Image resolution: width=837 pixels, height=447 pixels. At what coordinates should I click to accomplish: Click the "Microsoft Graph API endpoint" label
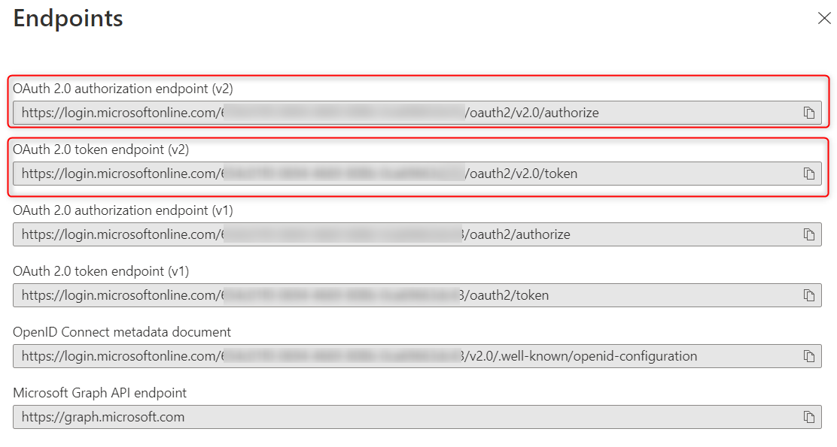coord(100,393)
